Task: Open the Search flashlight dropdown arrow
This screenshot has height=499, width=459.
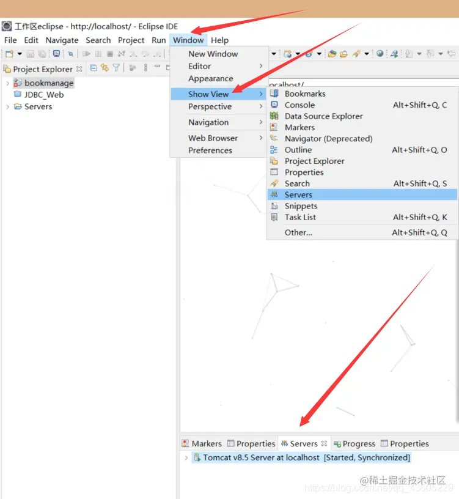Action: click(x=367, y=54)
